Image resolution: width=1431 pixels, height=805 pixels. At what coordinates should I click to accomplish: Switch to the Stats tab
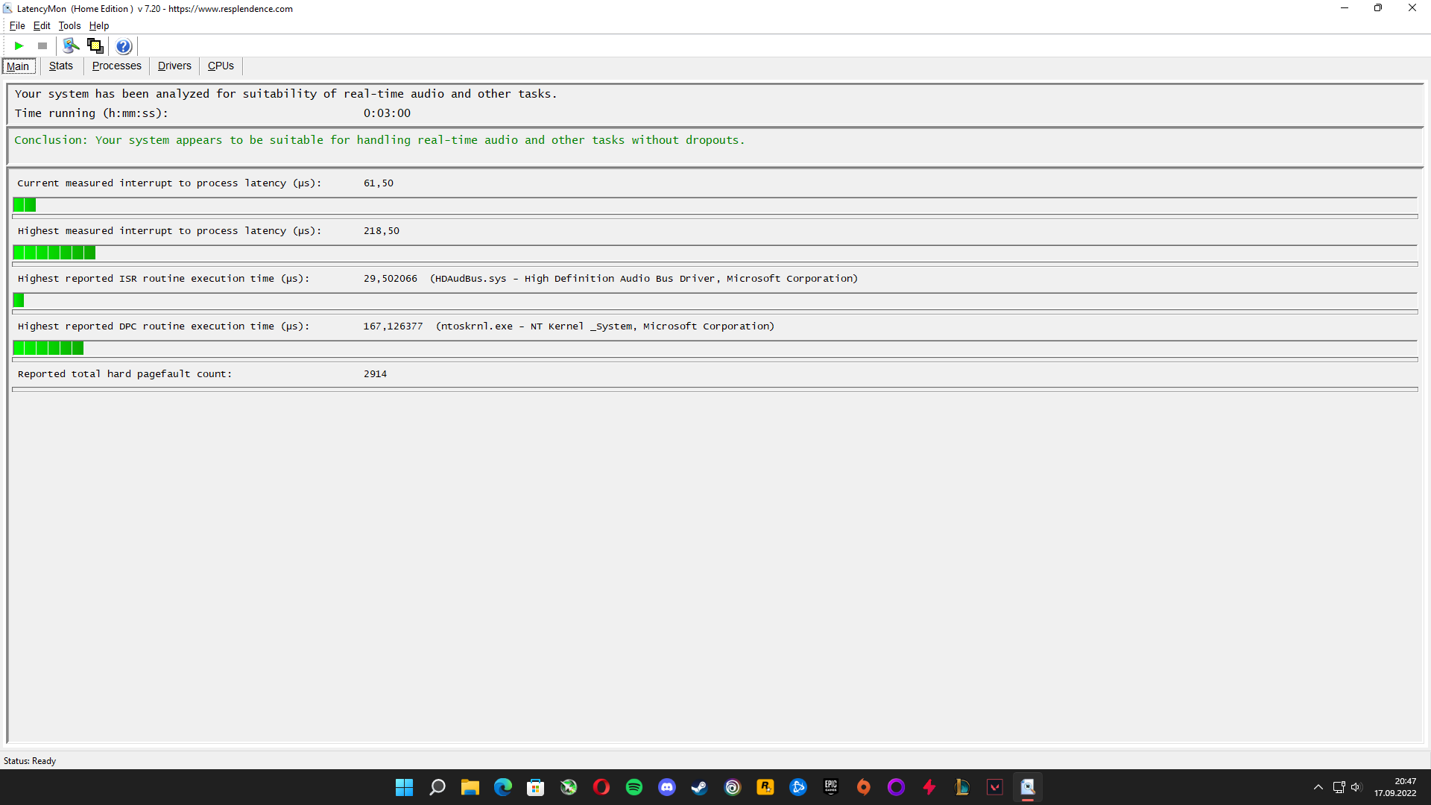click(61, 66)
